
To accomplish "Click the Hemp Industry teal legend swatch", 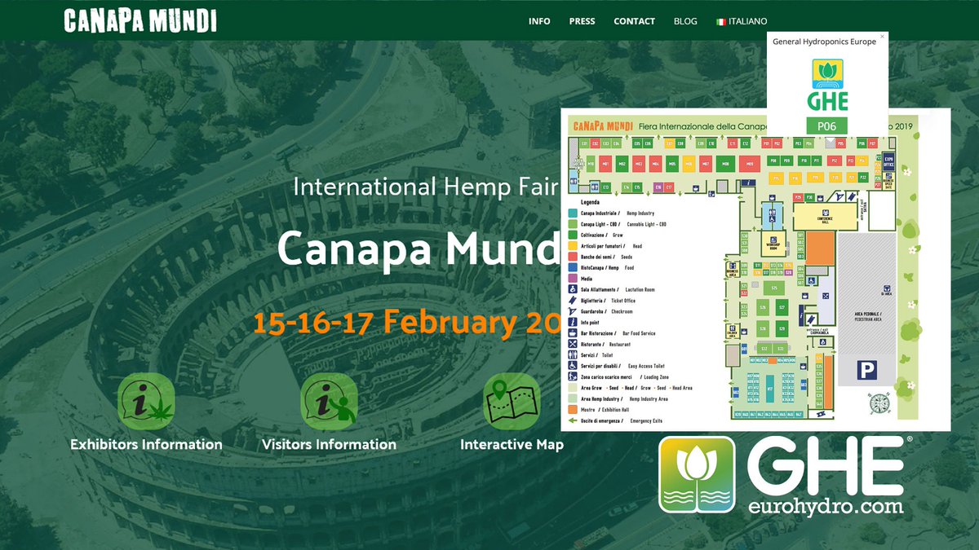I will [573, 213].
